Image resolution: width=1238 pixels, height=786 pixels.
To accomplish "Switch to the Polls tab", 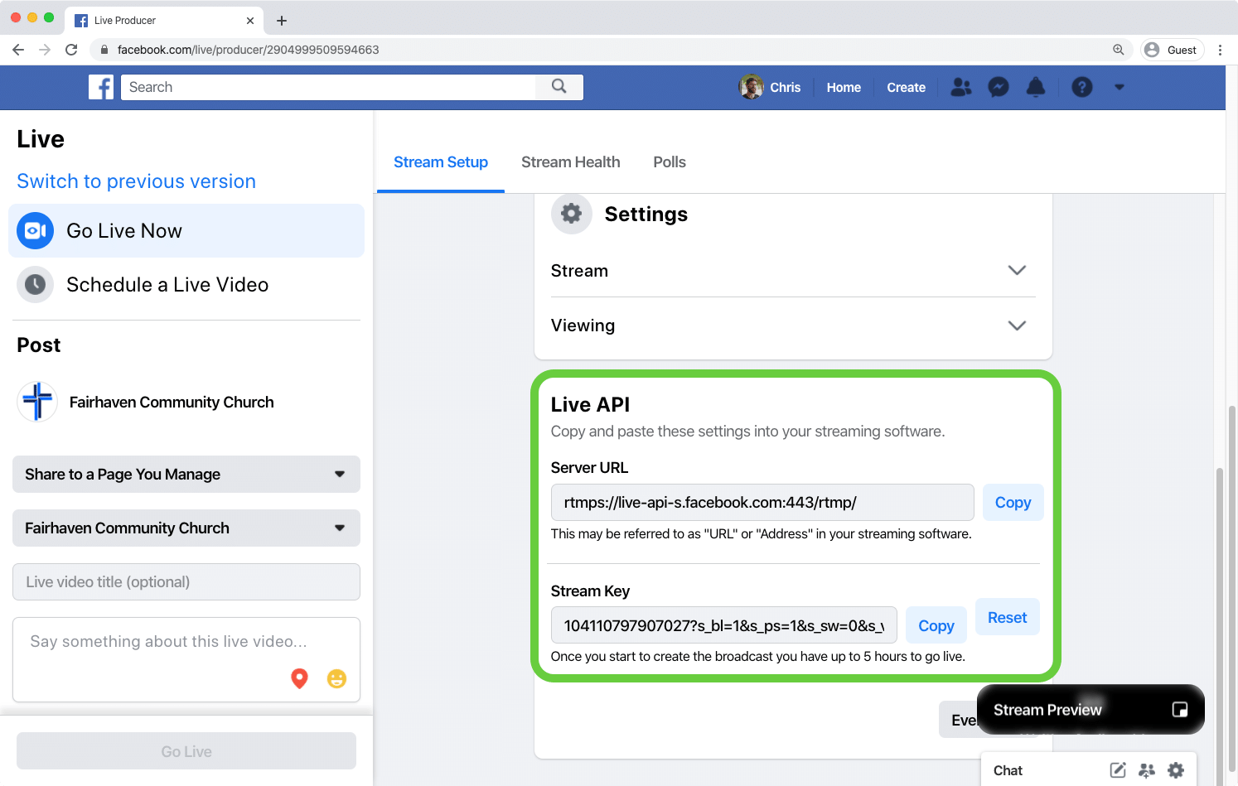I will tap(669, 162).
